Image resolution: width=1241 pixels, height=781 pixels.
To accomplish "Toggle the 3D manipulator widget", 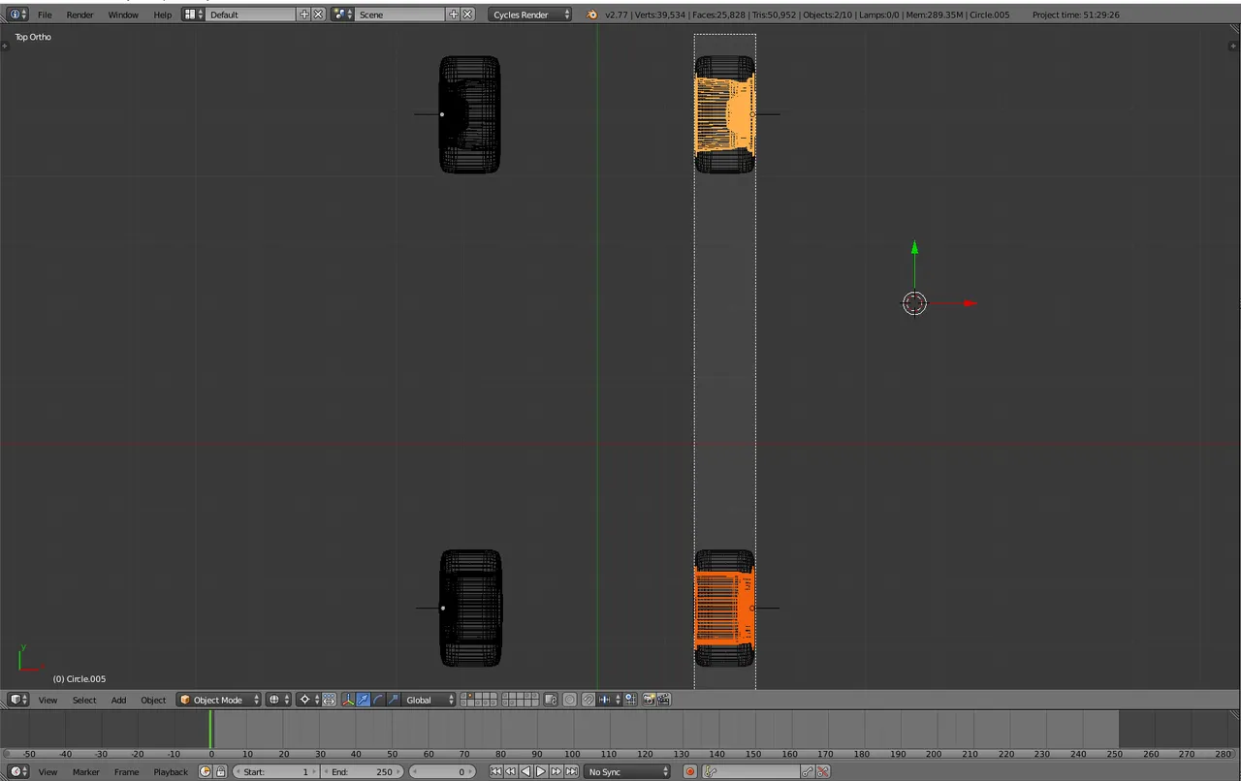I will (348, 700).
